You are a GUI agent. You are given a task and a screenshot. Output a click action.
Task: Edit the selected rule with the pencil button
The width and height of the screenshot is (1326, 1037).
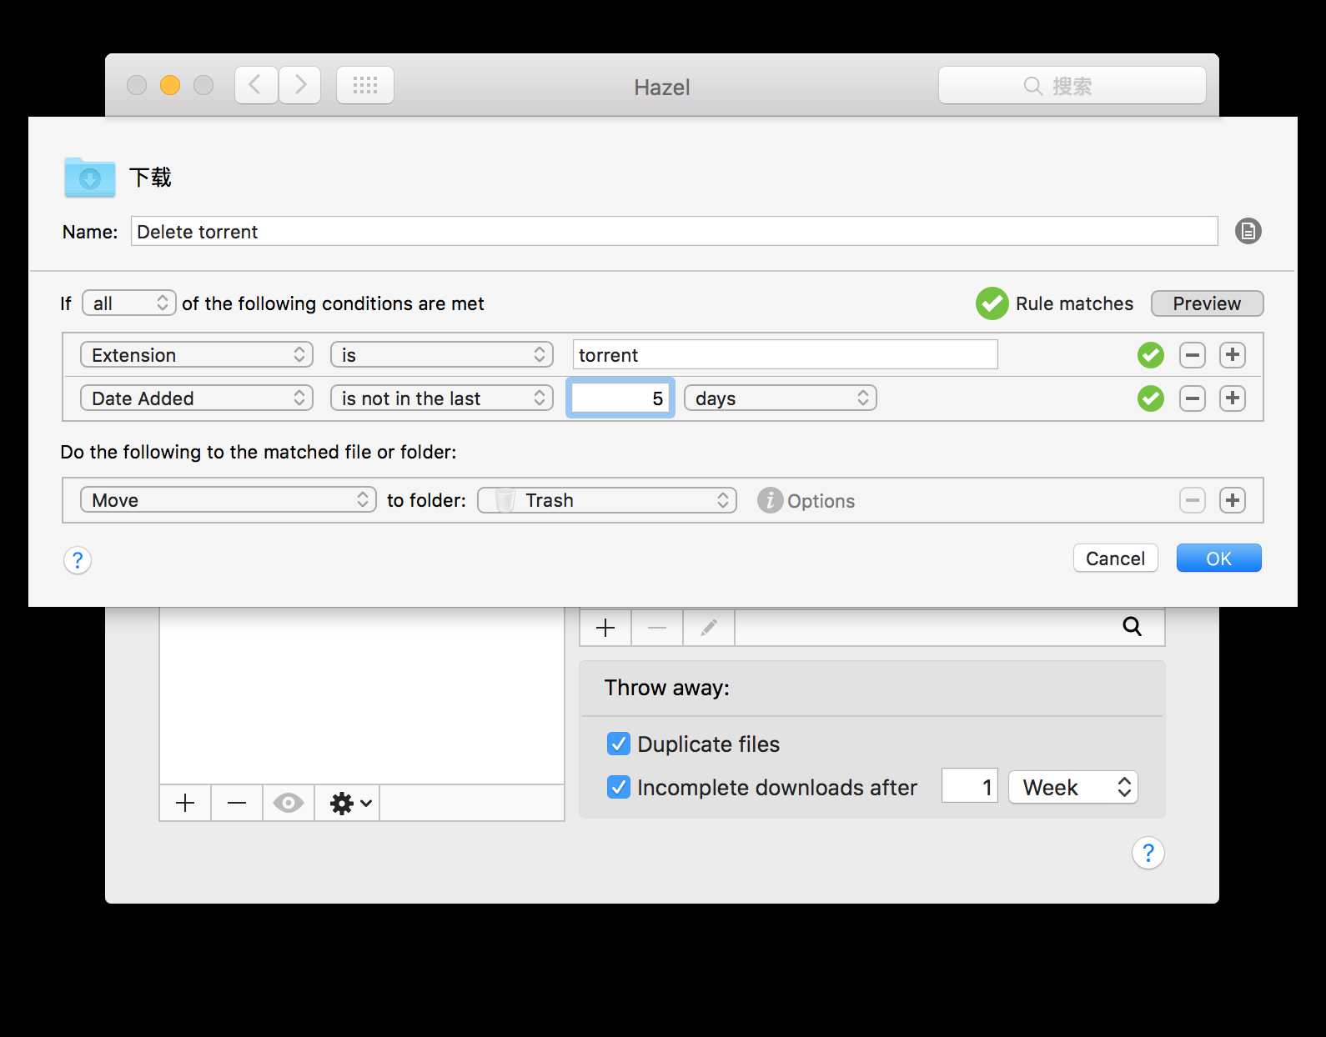coord(709,627)
